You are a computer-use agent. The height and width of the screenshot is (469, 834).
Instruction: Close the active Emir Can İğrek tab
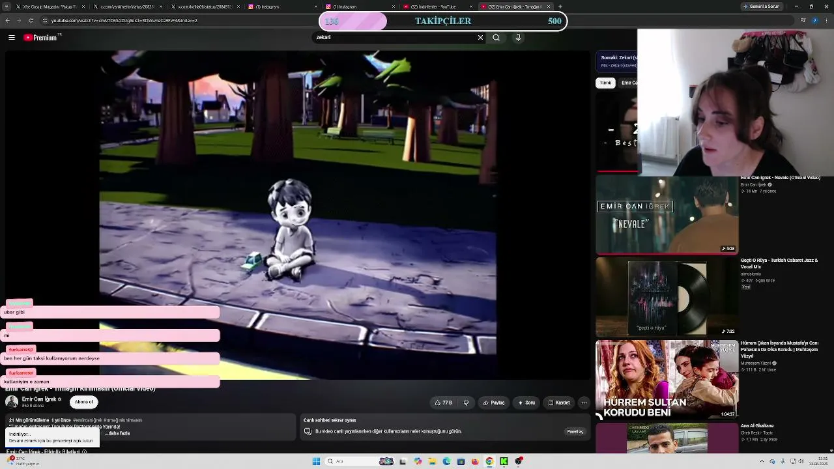(x=549, y=7)
